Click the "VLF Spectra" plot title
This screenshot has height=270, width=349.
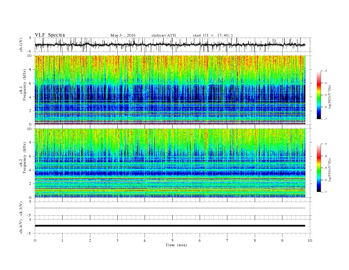tap(50, 35)
